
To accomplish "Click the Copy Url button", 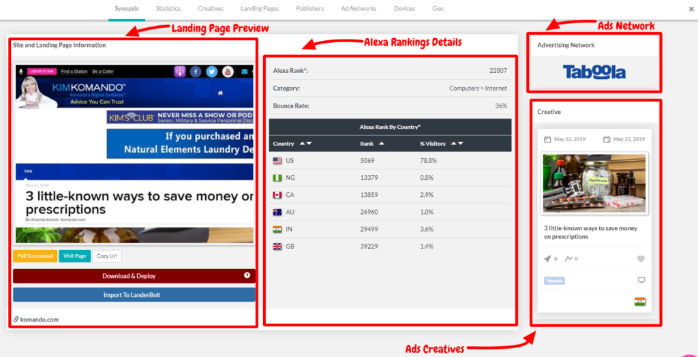I will (107, 256).
